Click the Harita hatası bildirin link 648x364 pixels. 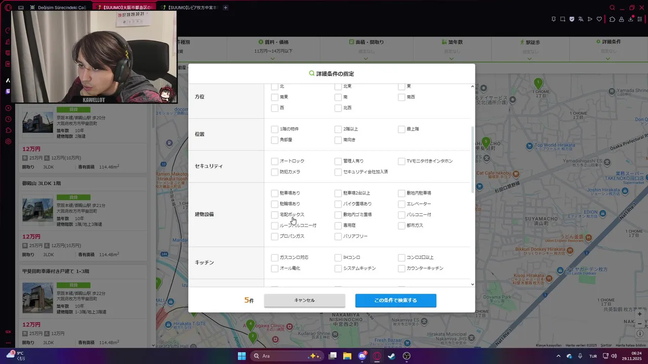pos(630,345)
